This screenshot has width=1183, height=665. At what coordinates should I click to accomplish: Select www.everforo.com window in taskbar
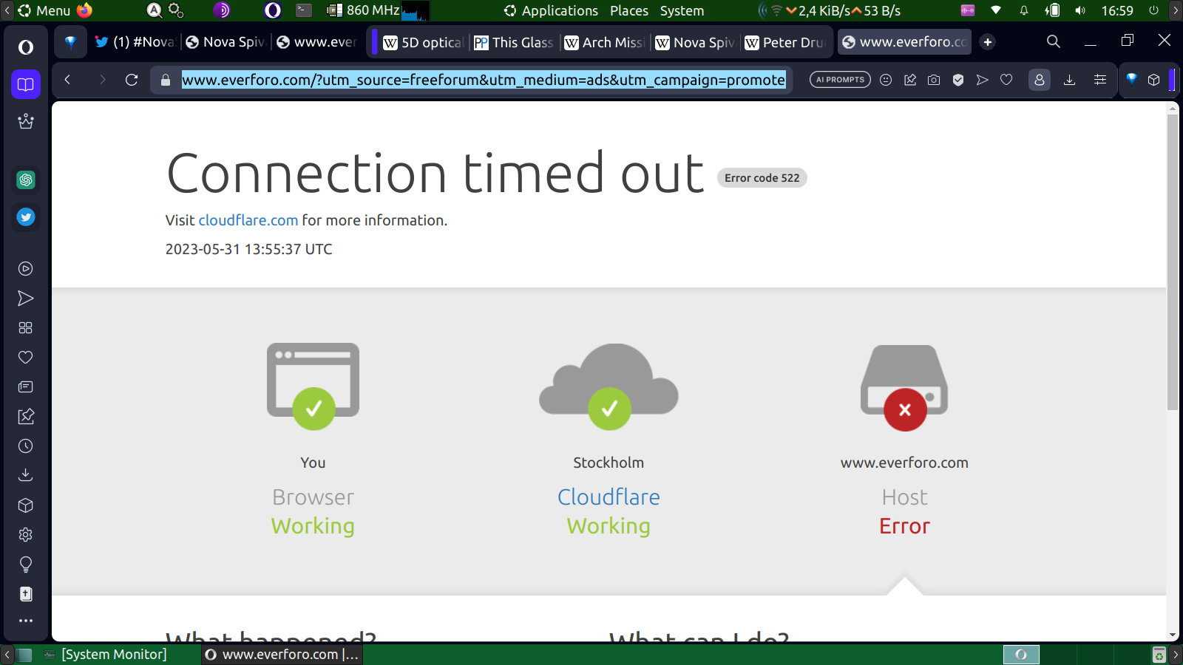pos(282,655)
